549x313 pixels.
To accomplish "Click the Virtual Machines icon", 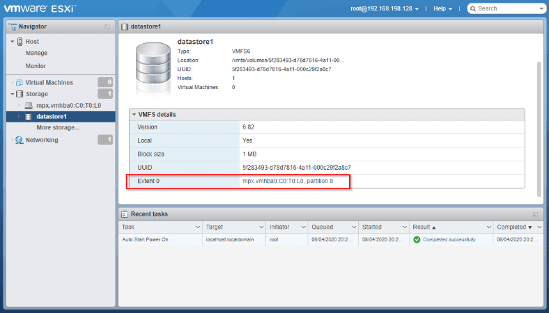I will (x=20, y=82).
